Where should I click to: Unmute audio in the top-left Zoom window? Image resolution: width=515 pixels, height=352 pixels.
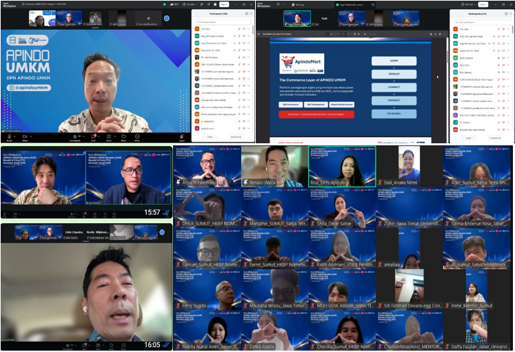point(9,137)
